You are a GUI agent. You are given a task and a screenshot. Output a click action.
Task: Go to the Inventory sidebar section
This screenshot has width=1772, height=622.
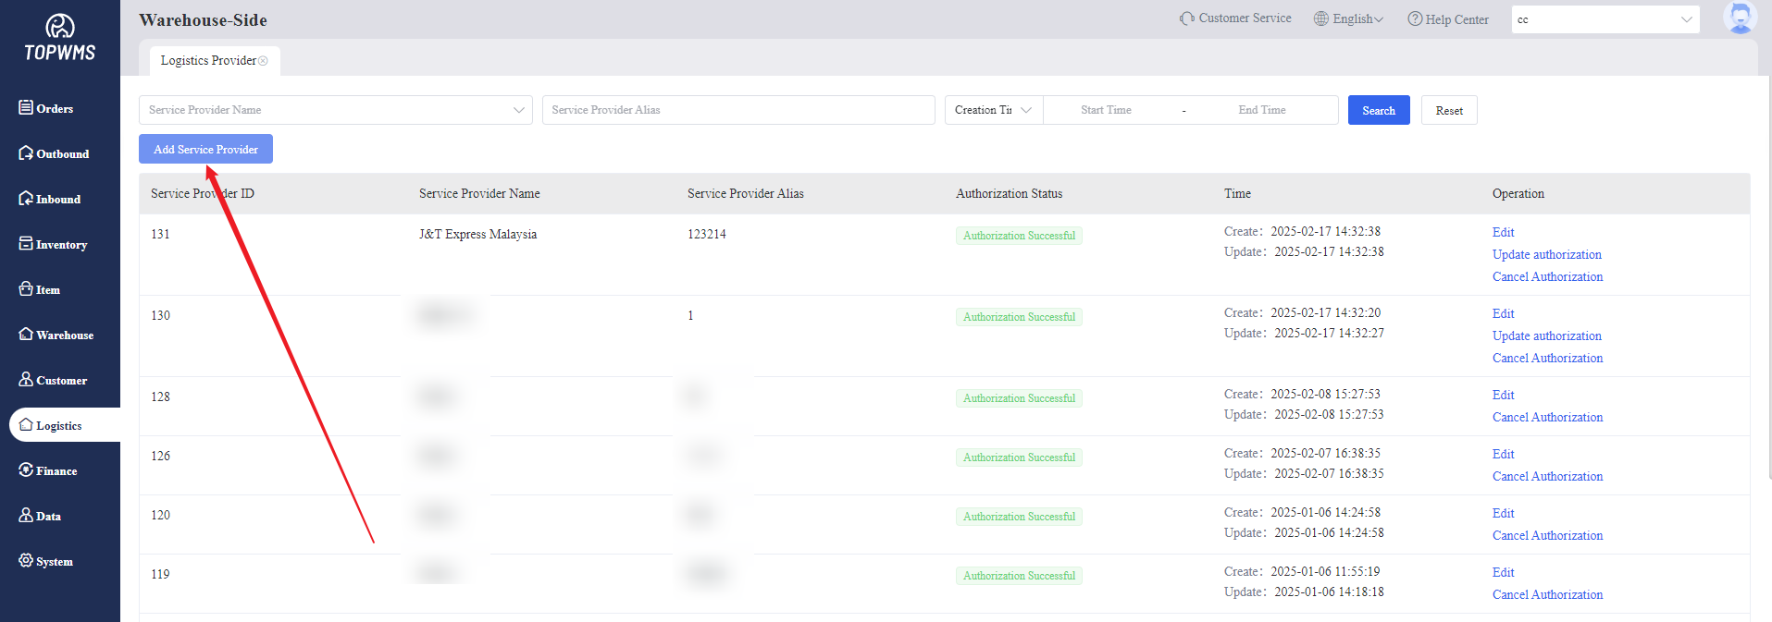(x=53, y=244)
